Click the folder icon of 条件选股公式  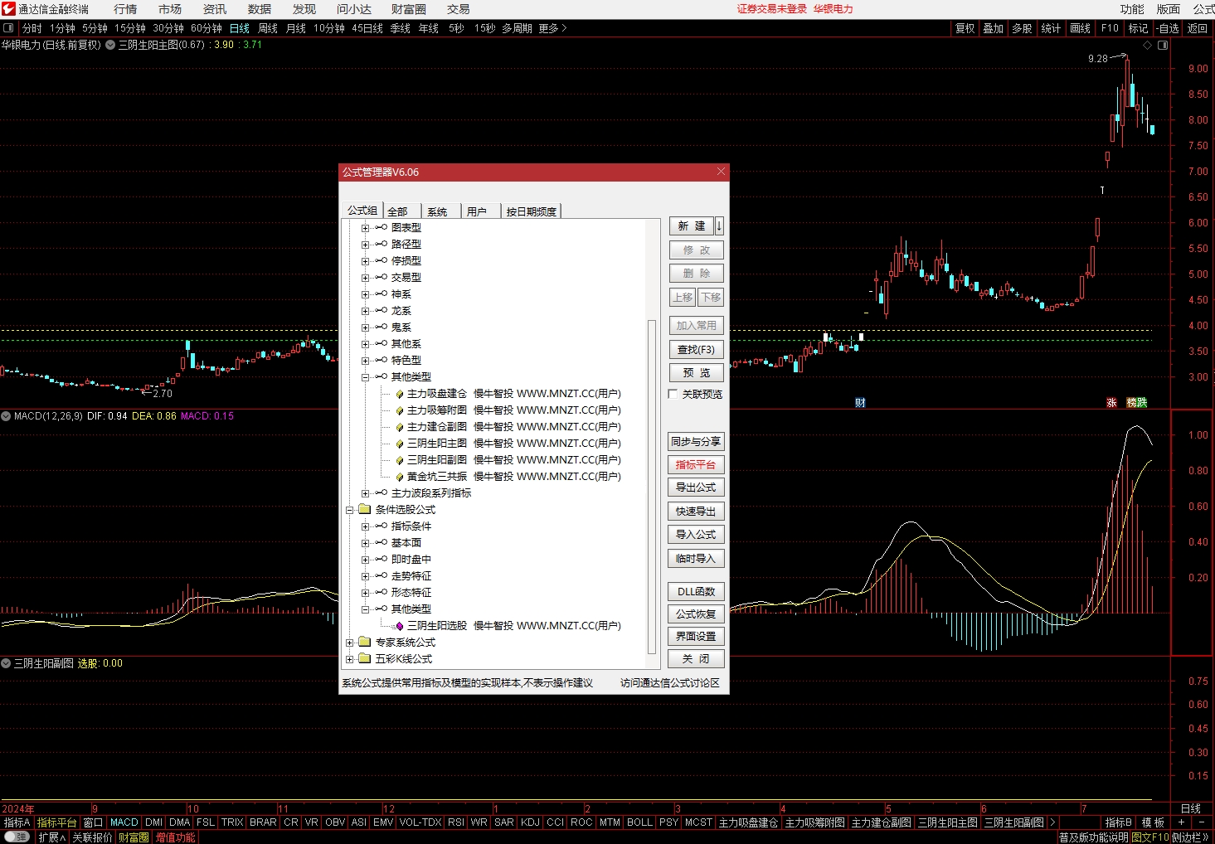(364, 509)
